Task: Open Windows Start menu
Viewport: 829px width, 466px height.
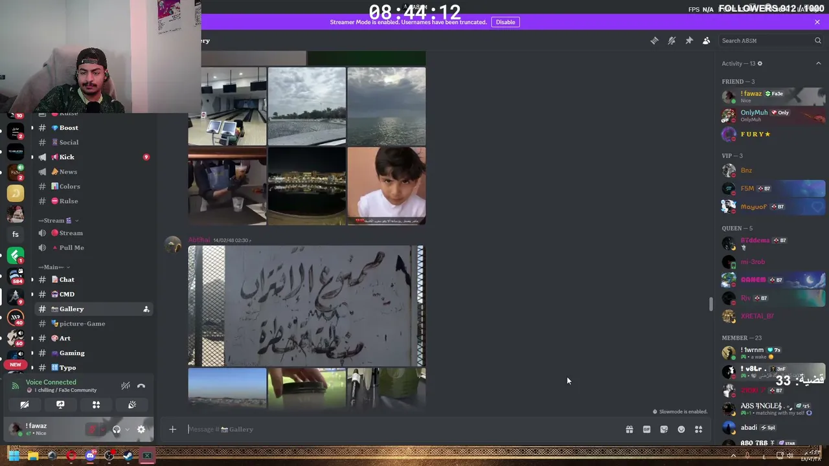Action: pyautogui.click(x=14, y=456)
